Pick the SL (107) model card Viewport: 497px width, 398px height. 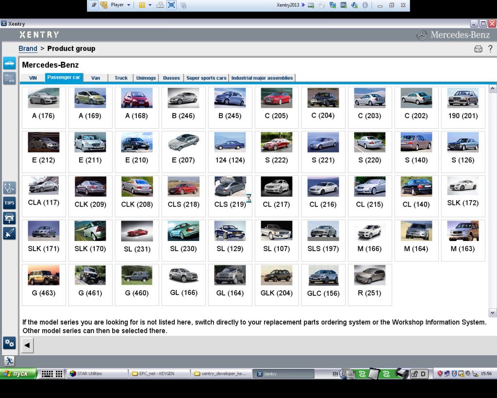[x=277, y=241]
